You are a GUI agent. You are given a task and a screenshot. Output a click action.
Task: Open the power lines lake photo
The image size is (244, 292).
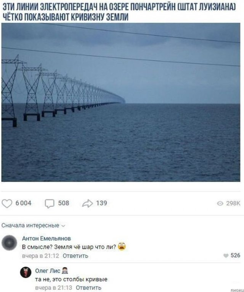tap(121, 102)
